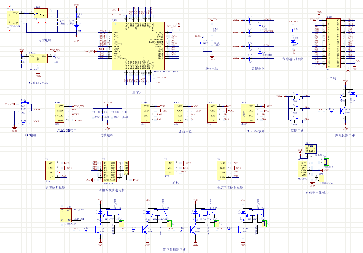The image size is (363, 253).
Task: Select the J2 green terminal connector
Action: (168, 224)
